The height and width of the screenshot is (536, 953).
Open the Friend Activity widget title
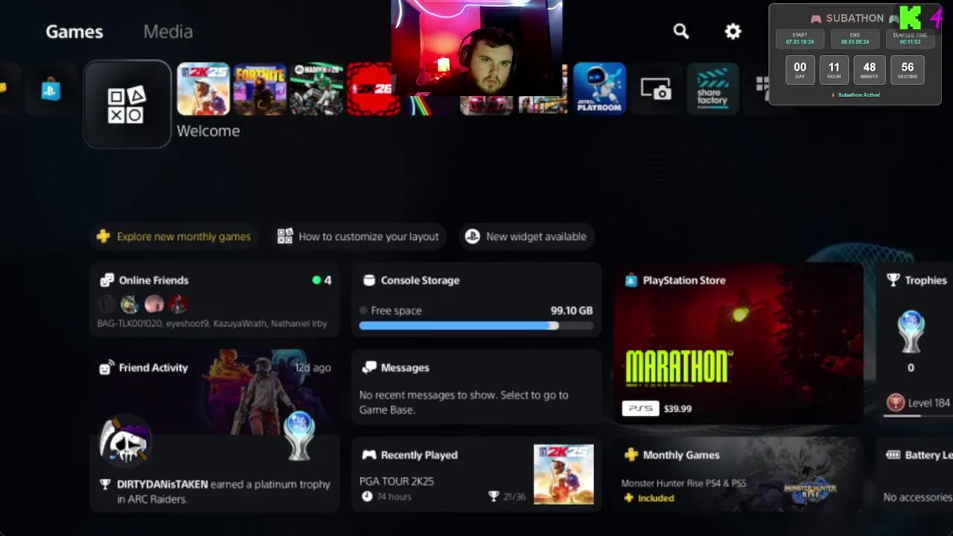coord(153,368)
